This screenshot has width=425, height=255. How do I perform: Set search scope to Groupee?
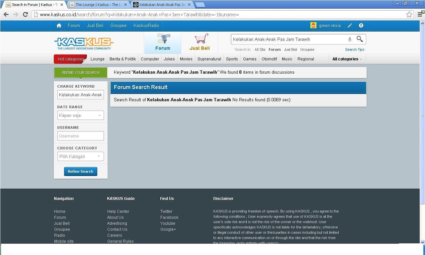click(x=307, y=49)
